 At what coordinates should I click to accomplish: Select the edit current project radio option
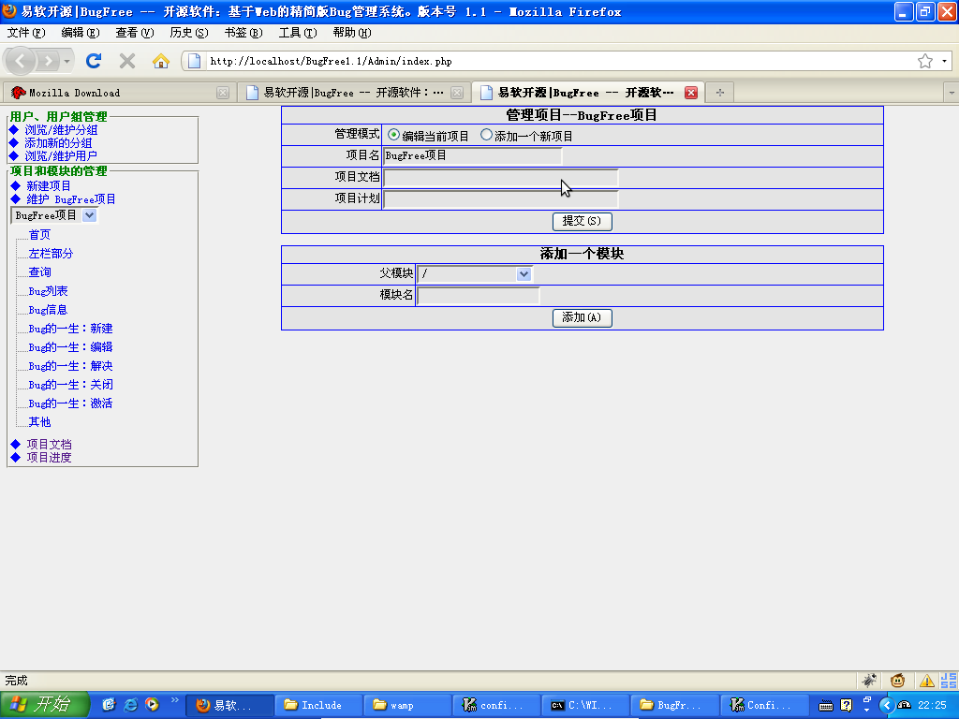[x=393, y=135]
